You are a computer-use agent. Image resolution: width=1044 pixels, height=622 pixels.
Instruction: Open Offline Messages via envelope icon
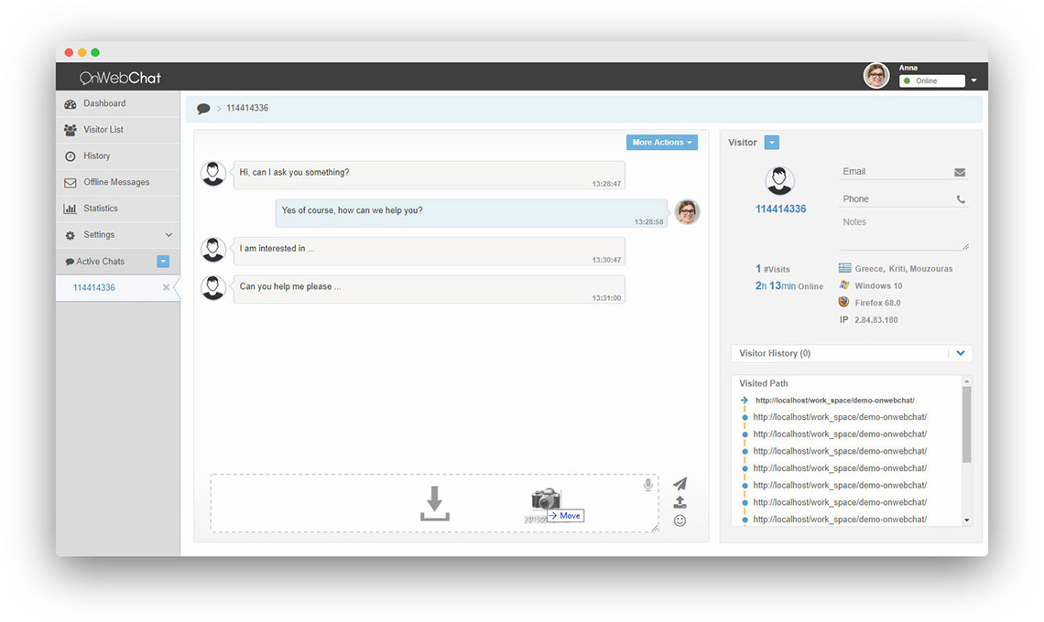click(x=71, y=182)
